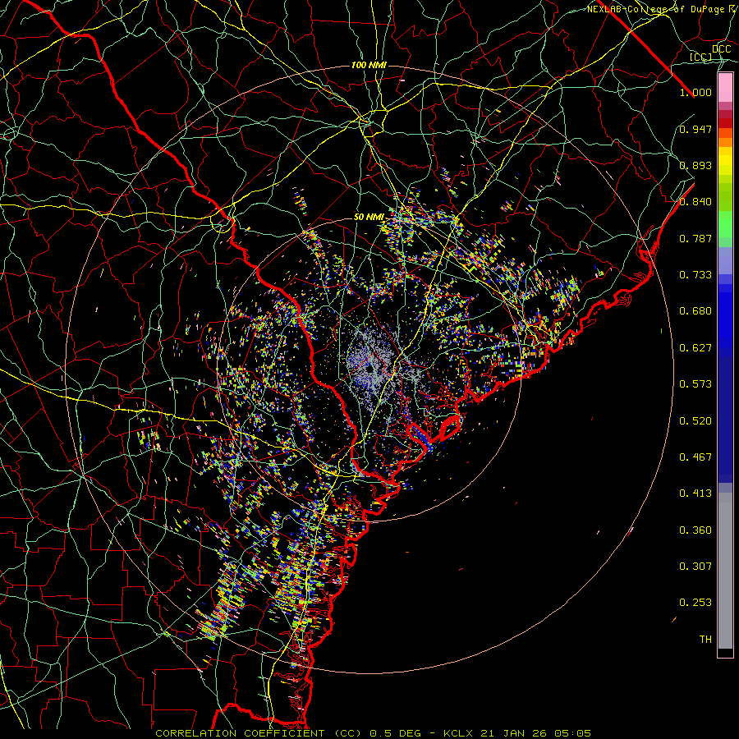Click the 100 NMI range ring label
The height and width of the screenshot is (739, 739).
click(369, 65)
